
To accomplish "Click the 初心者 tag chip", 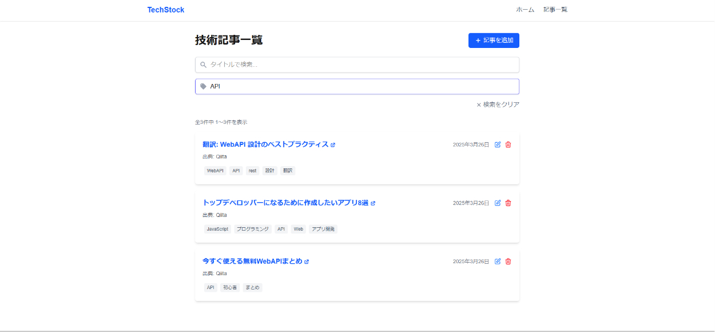I will pyautogui.click(x=230, y=288).
